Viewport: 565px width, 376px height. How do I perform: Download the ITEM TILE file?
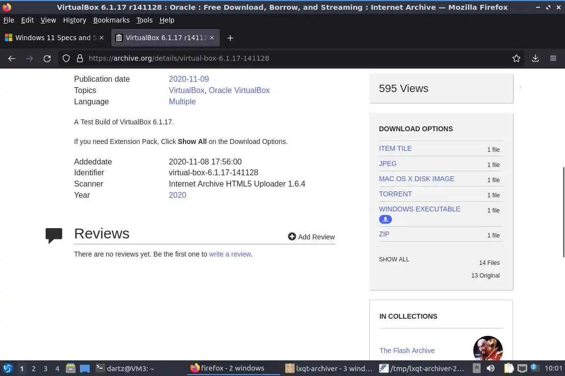395,148
